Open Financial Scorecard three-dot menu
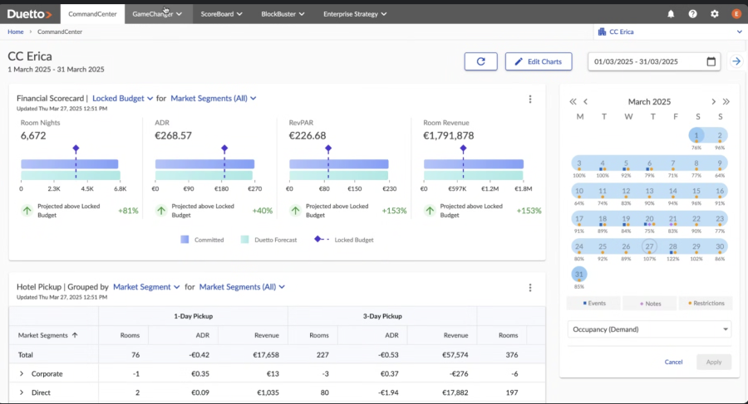 point(530,99)
